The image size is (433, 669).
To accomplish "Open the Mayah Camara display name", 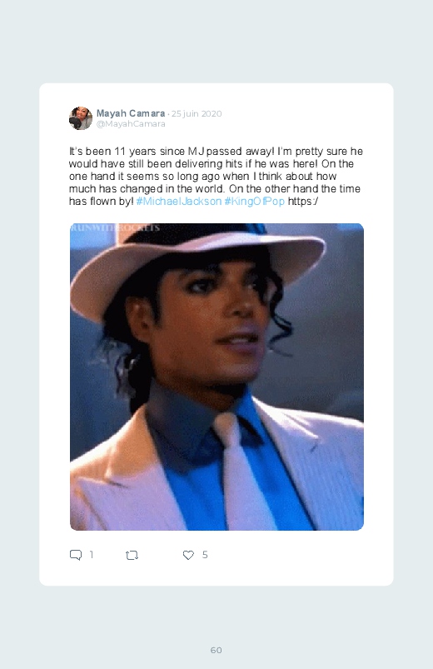I will coord(131,113).
